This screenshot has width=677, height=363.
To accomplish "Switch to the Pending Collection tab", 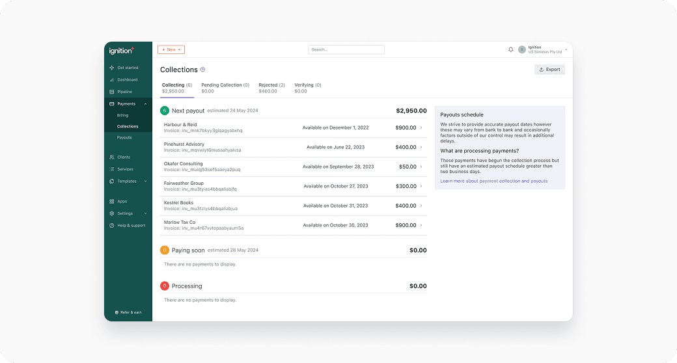I will (x=225, y=88).
